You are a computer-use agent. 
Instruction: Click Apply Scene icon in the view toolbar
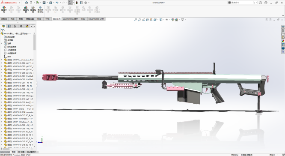(x=176, y=19)
